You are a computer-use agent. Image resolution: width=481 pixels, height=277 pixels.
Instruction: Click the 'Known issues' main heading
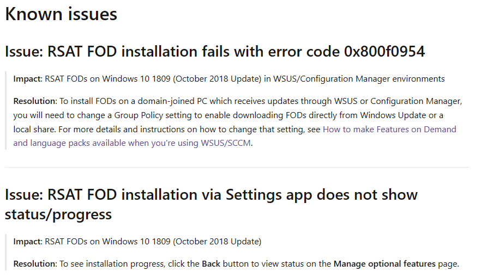(x=61, y=14)
